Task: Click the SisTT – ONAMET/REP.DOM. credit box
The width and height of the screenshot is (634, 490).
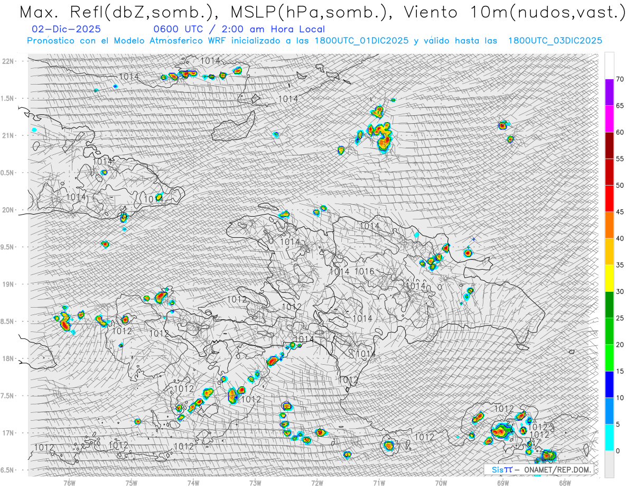Action: (x=539, y=469)
